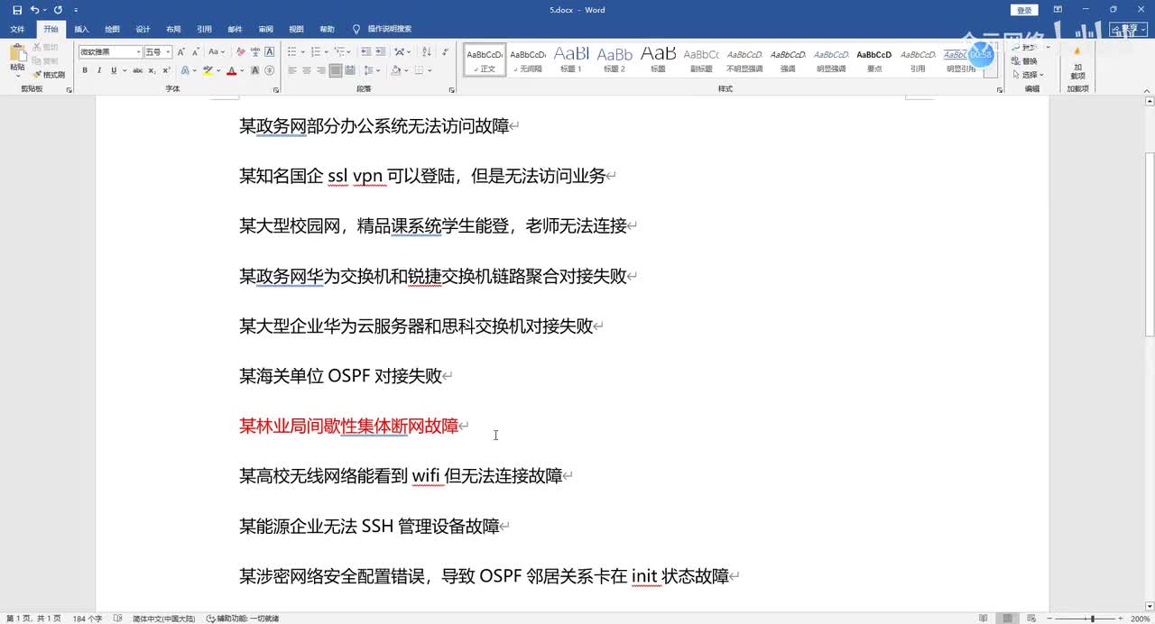Apply bullet list
Screen dimensions: 1155x624
(294, 52)
